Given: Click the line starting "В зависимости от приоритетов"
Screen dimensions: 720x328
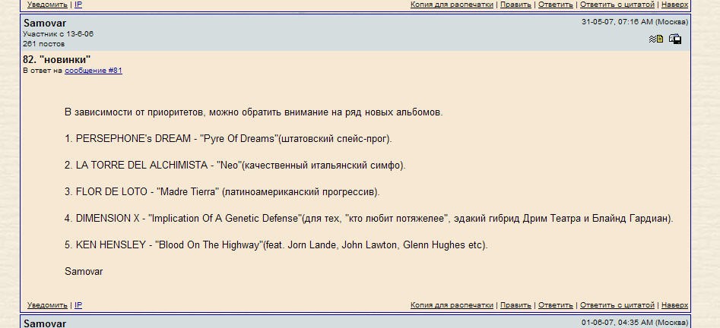Looking at the screenshot, I should point(254,112).
